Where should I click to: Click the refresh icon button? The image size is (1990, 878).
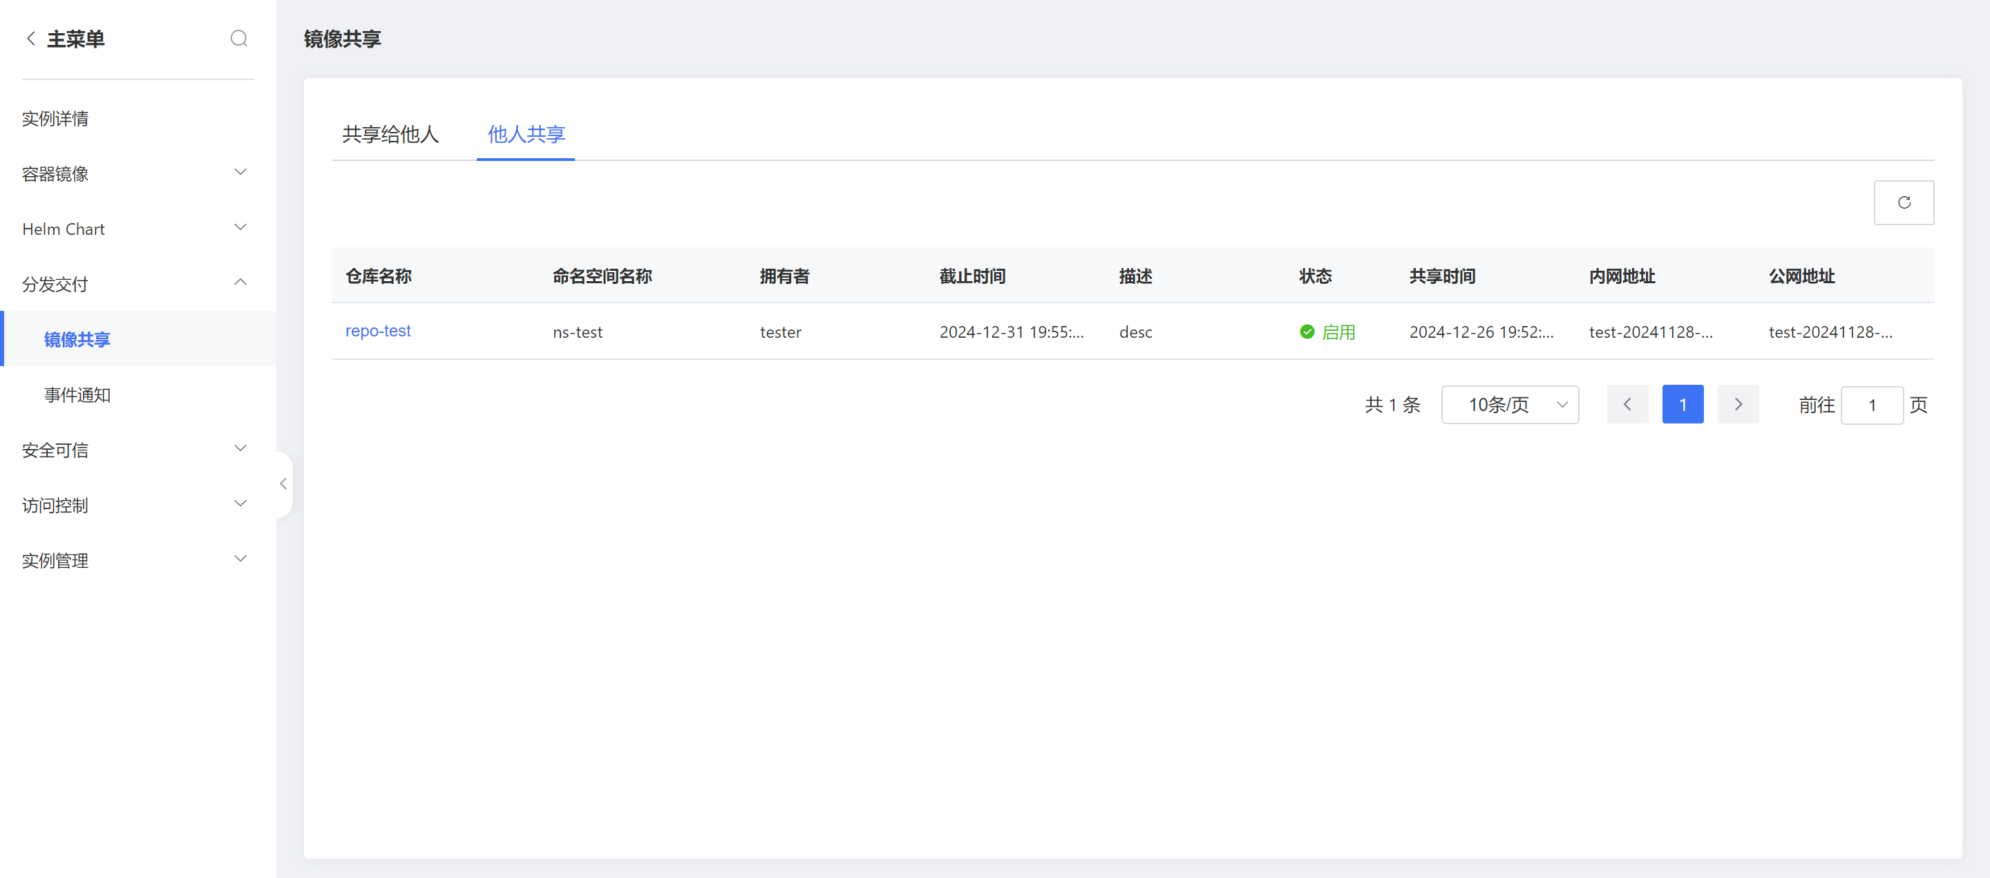(x=1904, y=202)
